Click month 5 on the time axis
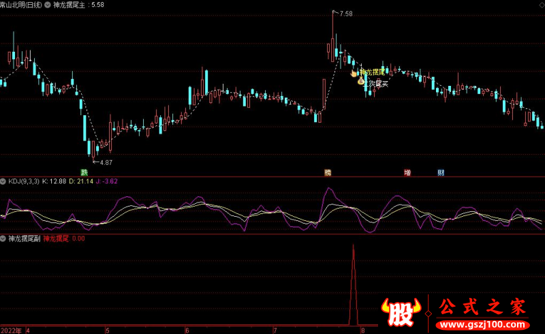Image resolution: width=545 pixels, height=334 pixels. [108, 331]
